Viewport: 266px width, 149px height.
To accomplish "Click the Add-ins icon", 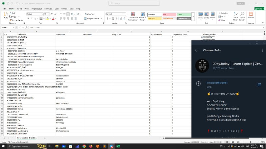I will (x=251, y=14).
